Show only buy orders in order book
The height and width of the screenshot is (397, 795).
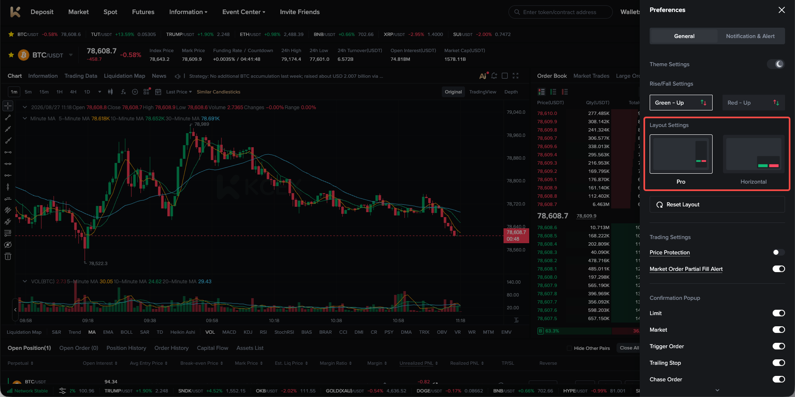(553, 92)
